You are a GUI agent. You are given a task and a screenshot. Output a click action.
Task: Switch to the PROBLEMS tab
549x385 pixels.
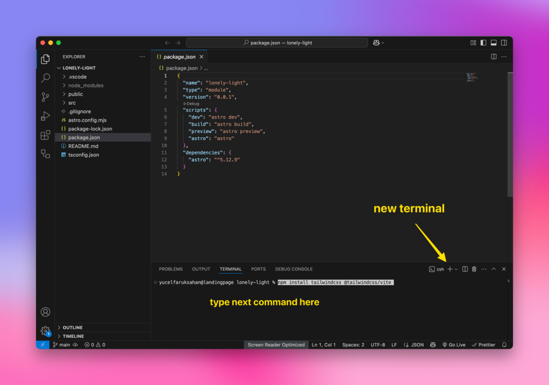[170, 269]
